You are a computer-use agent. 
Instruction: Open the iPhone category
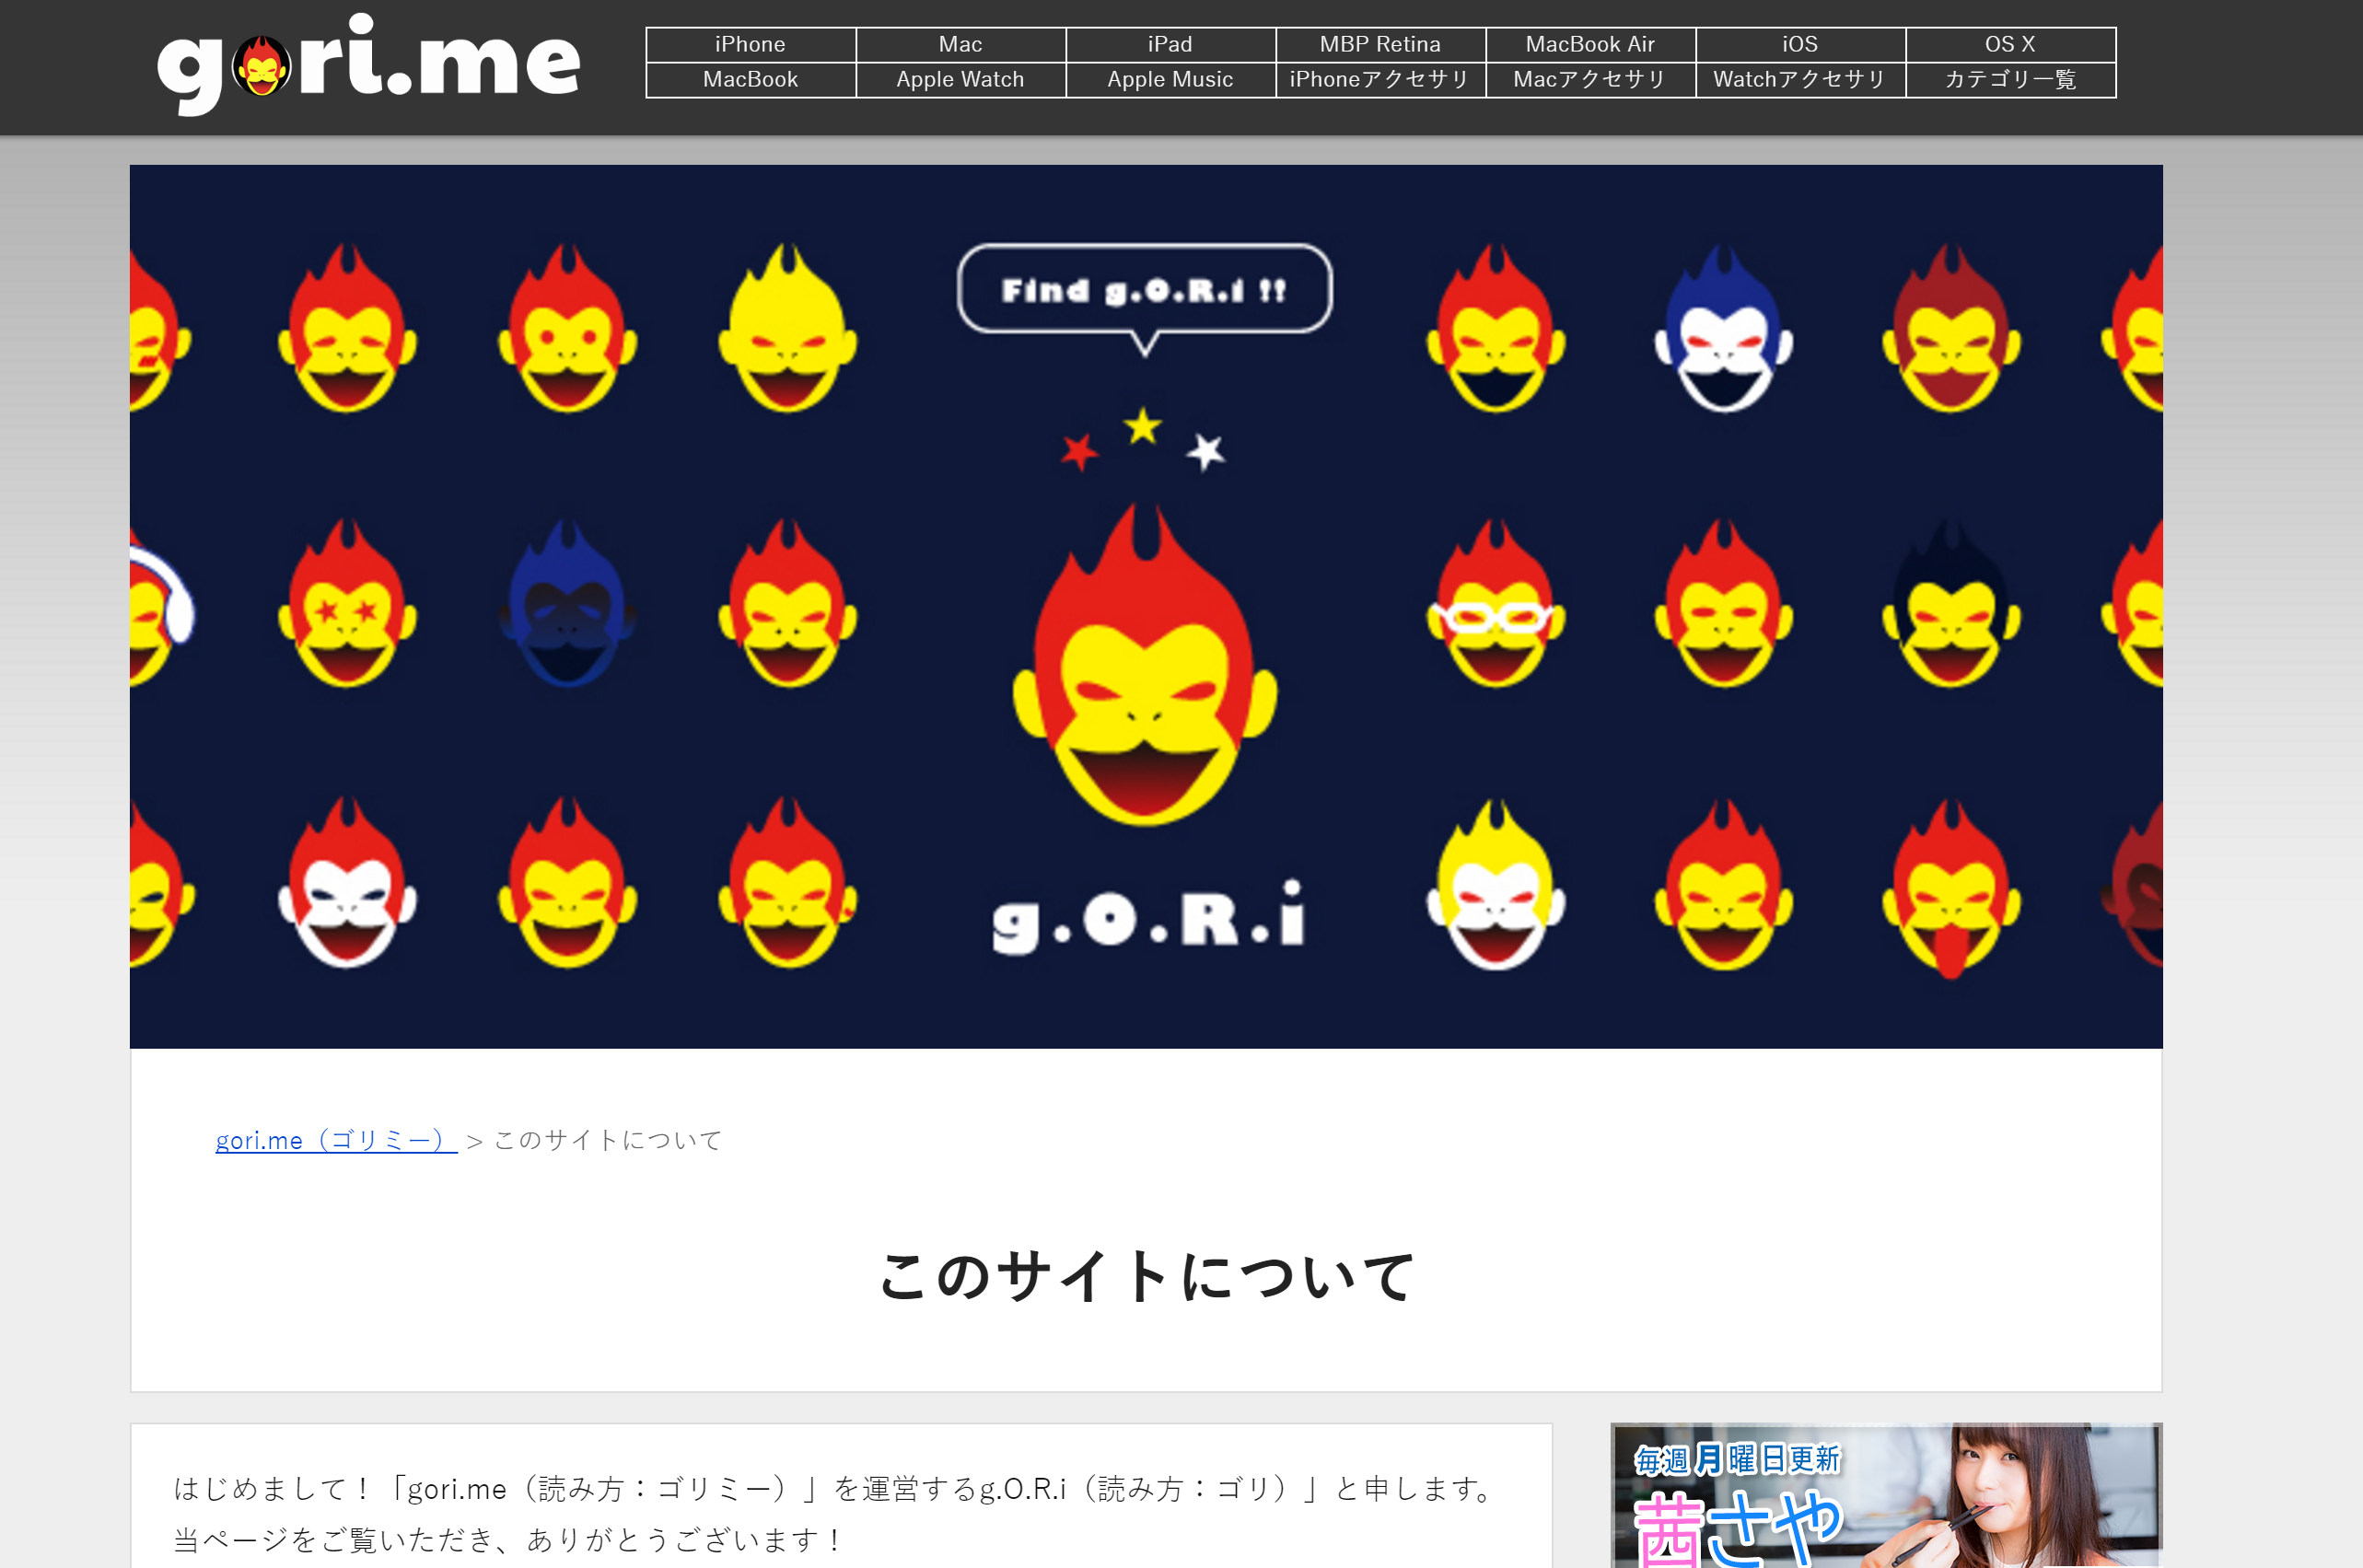750,45
